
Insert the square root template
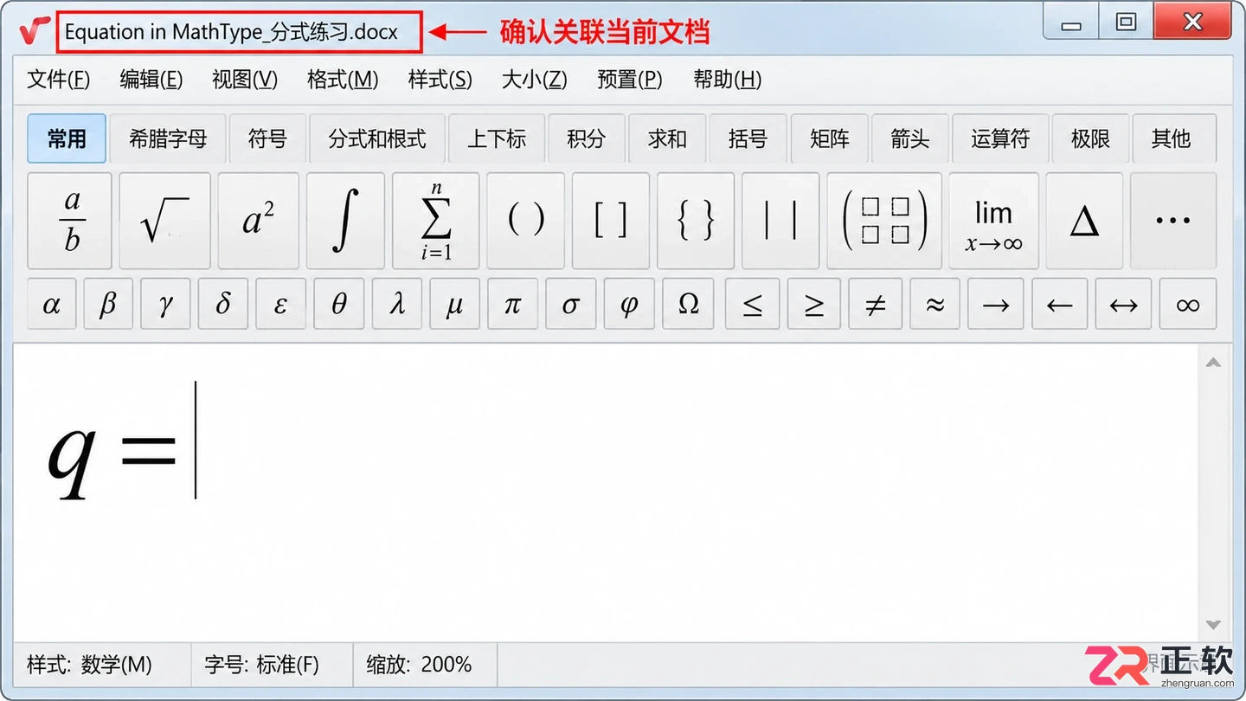click(164, 221)
